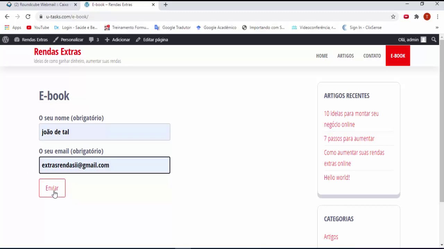Click the CATEGORIAS widget title
The width and height of the screenshot is (444, 249).
339,219
